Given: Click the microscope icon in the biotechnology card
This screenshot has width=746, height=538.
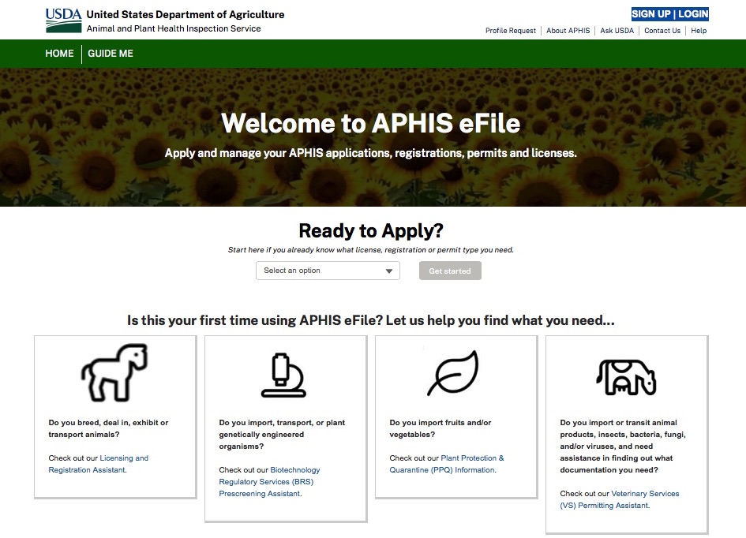Looking at the screenshot, I should 283,375.
